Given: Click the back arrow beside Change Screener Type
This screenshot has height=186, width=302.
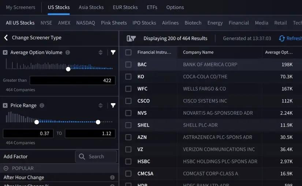Looking at the screenshot, I should [x=6, y=38].
